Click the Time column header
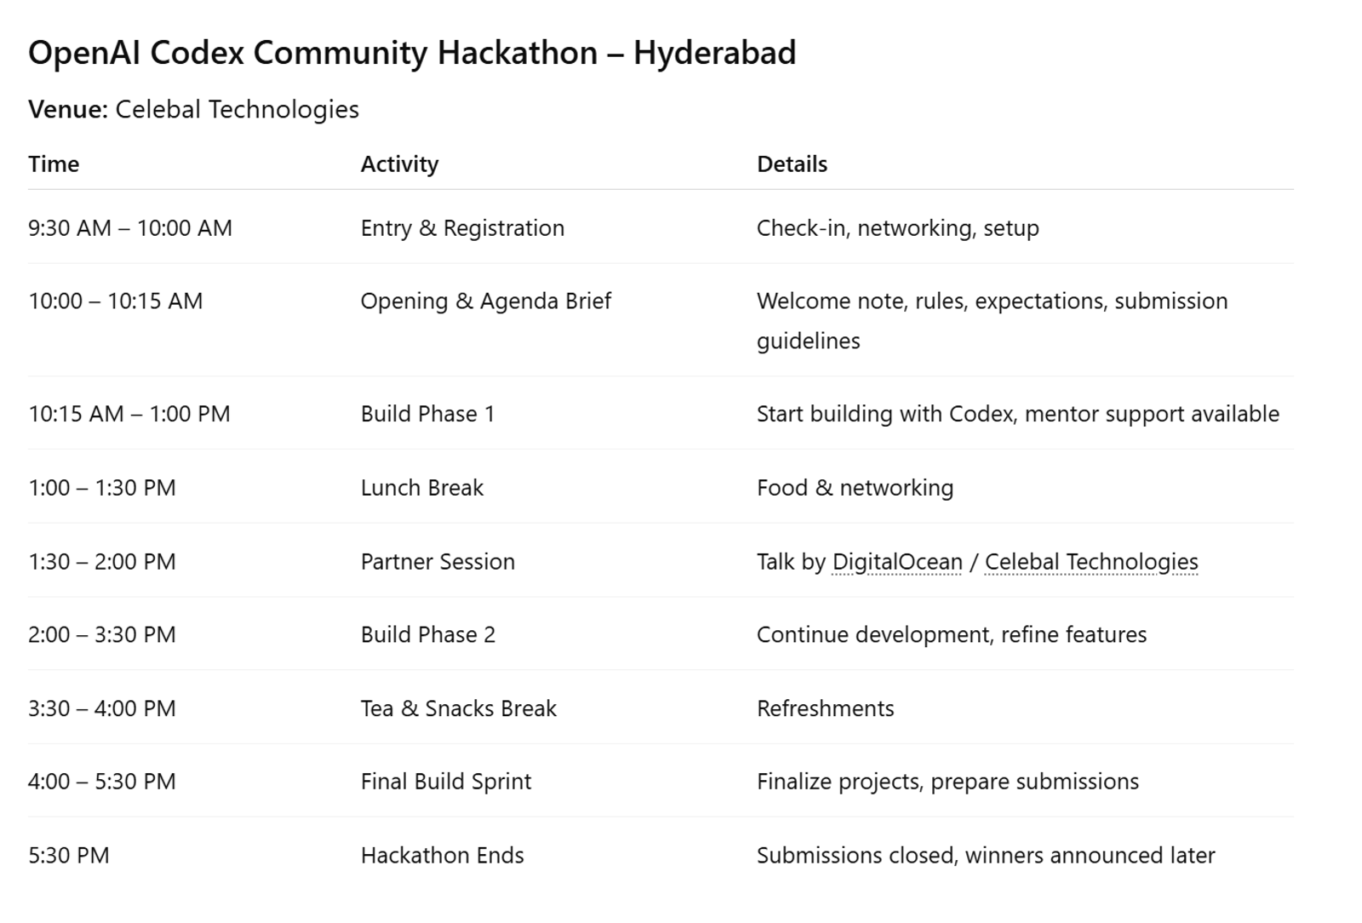 pos(54,164)
